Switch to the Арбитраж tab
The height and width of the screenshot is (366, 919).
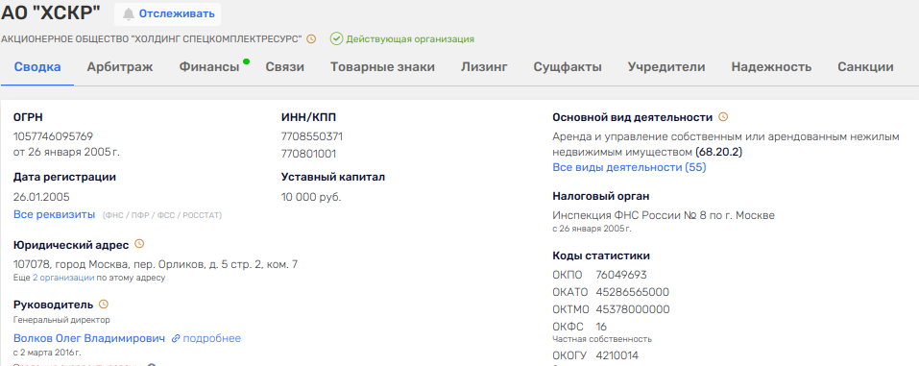point(120,67)
